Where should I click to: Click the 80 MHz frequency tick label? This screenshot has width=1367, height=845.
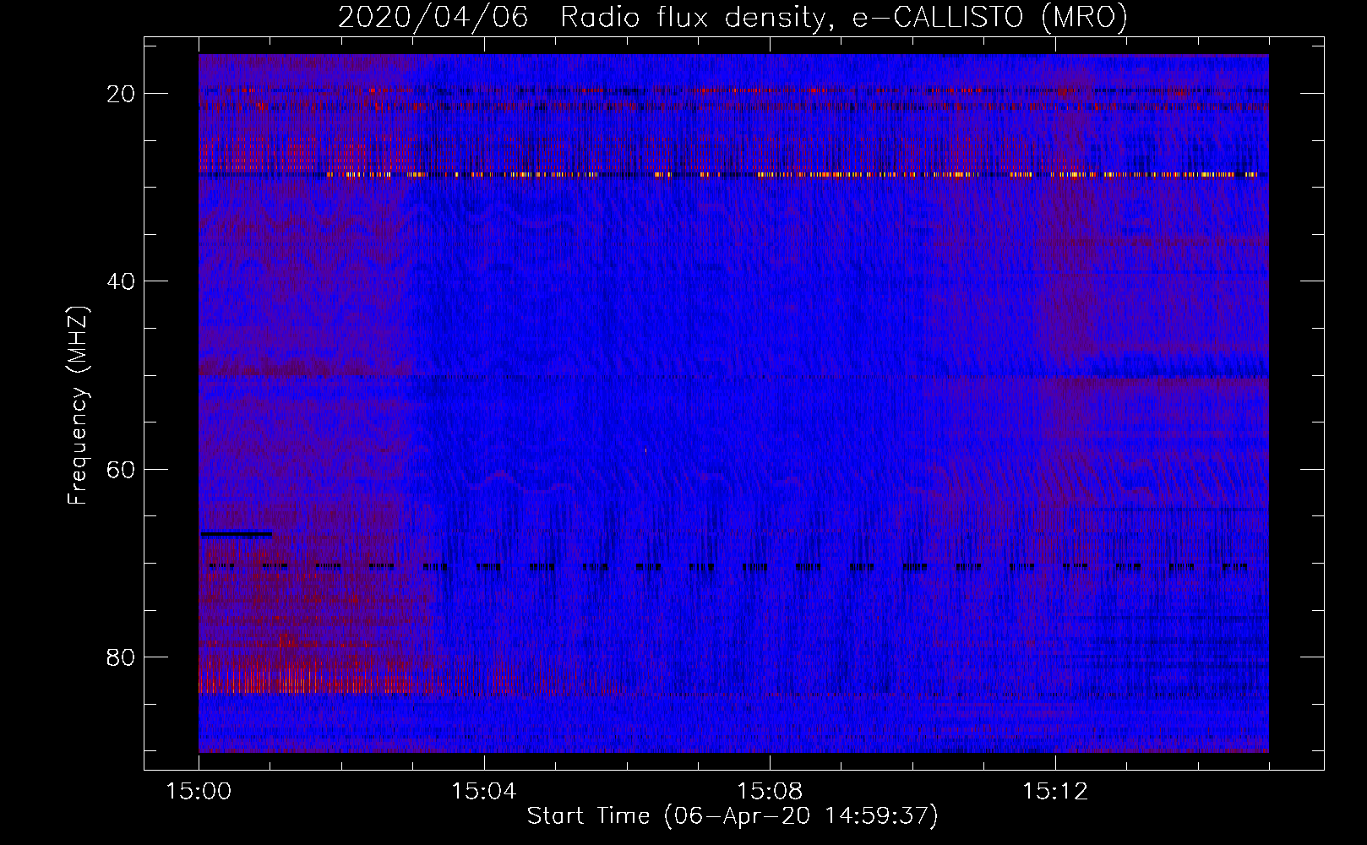coord(122,657)
